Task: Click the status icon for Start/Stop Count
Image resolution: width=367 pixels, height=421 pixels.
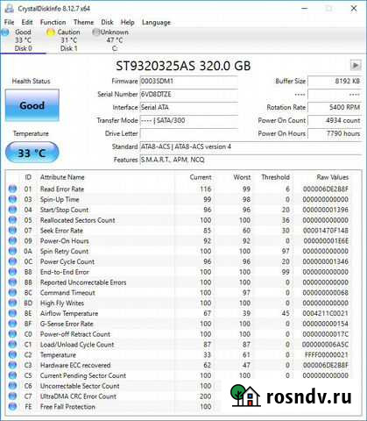Action: coord(12,210)
